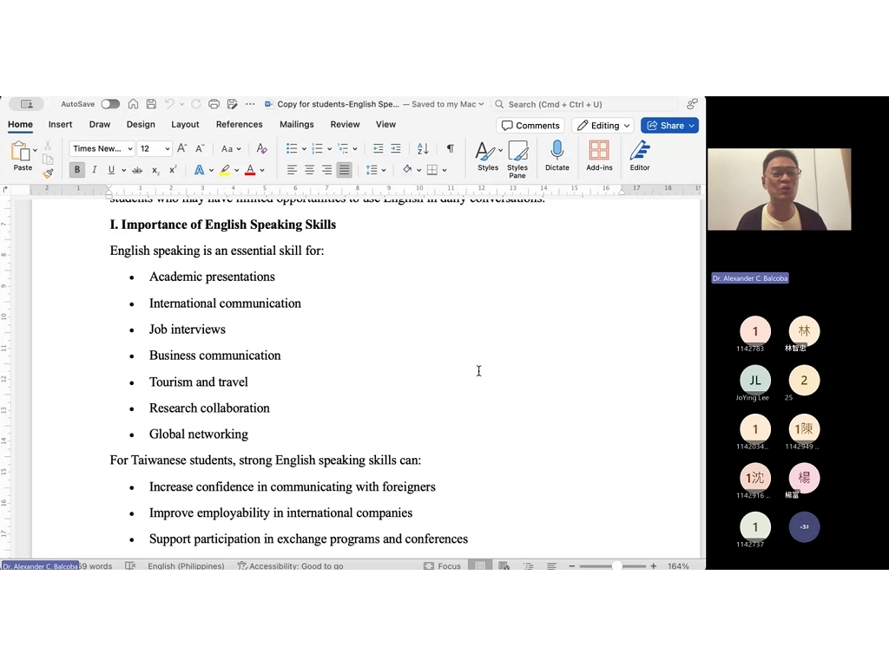Open the Editing mode dropdown
This screenshot has width=889, height=666.
[603, 126]
